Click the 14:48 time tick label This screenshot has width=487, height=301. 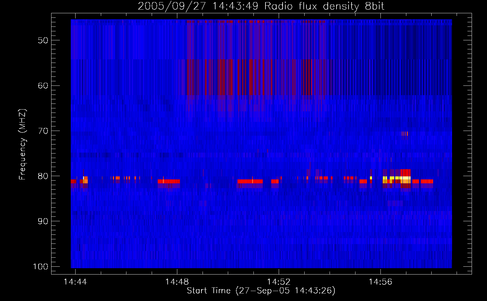(x=177, y=282)
